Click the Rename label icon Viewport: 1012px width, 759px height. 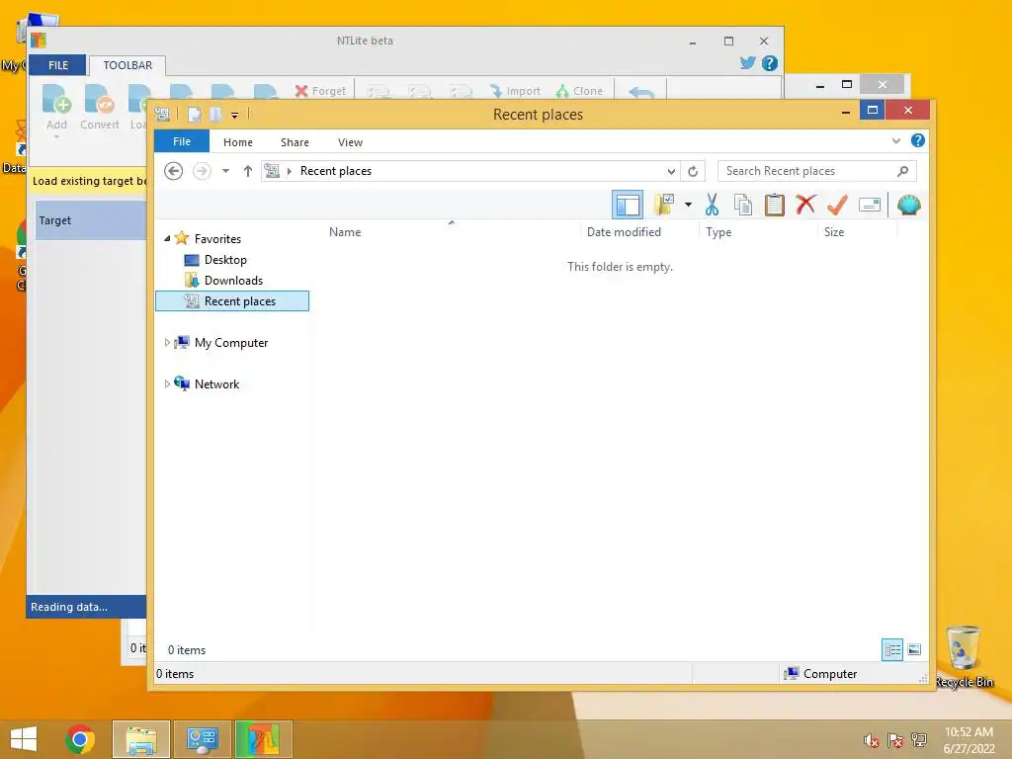(x=870, y=206)
